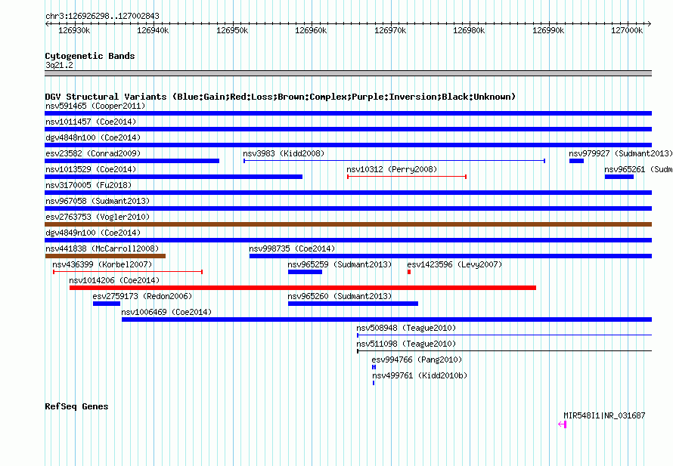Click the brown nsv441838 complex bar
The height and width of the screenshot is (466, 673).
(105, 256)
